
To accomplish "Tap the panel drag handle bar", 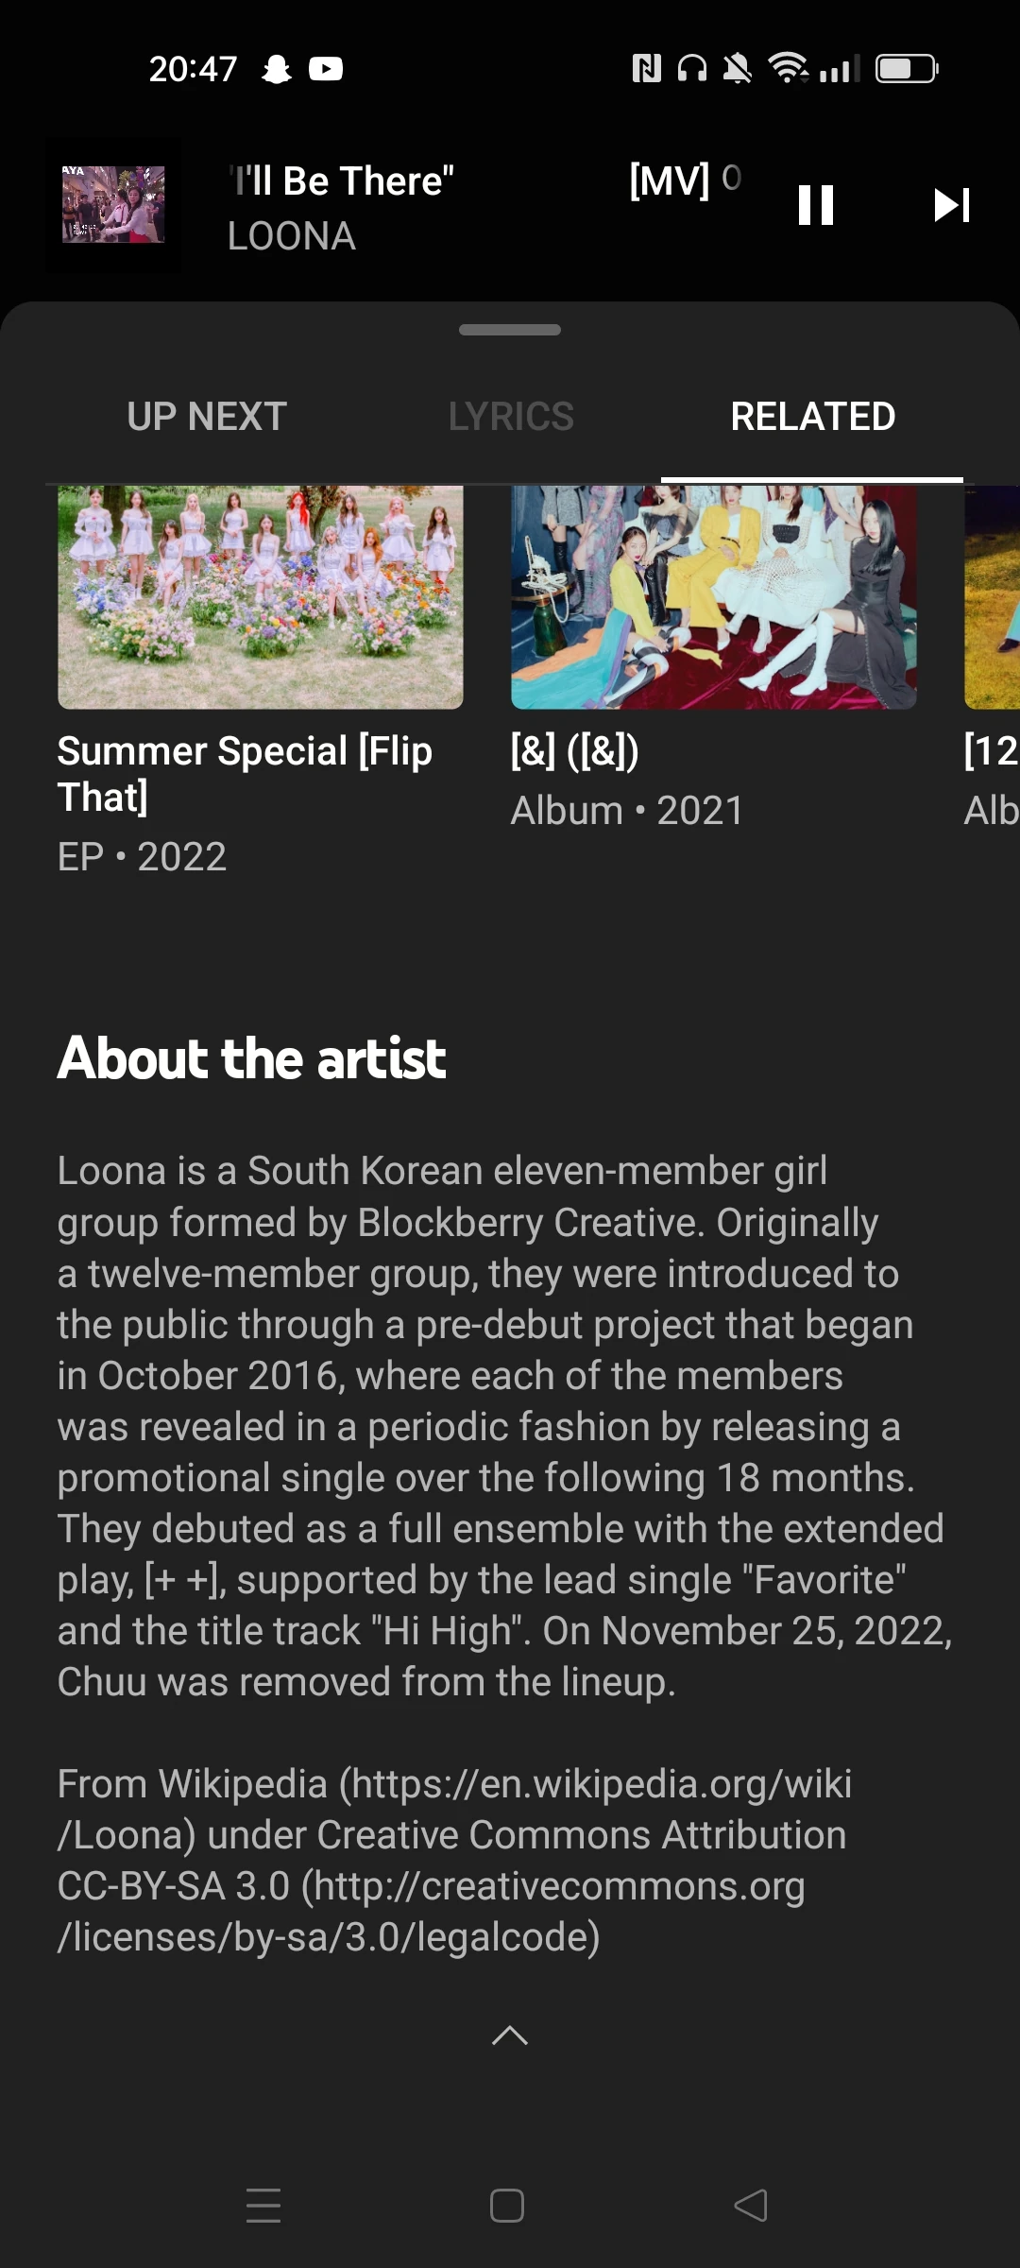I will point(510,330).
